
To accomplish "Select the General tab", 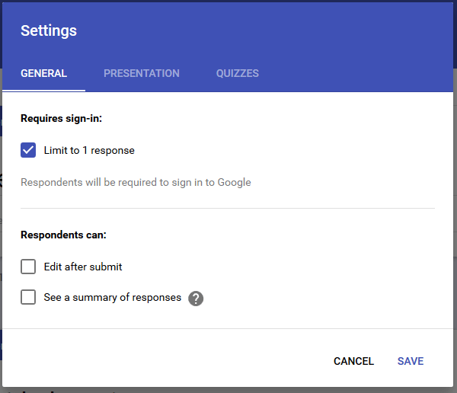I will (x=43, y=73).
